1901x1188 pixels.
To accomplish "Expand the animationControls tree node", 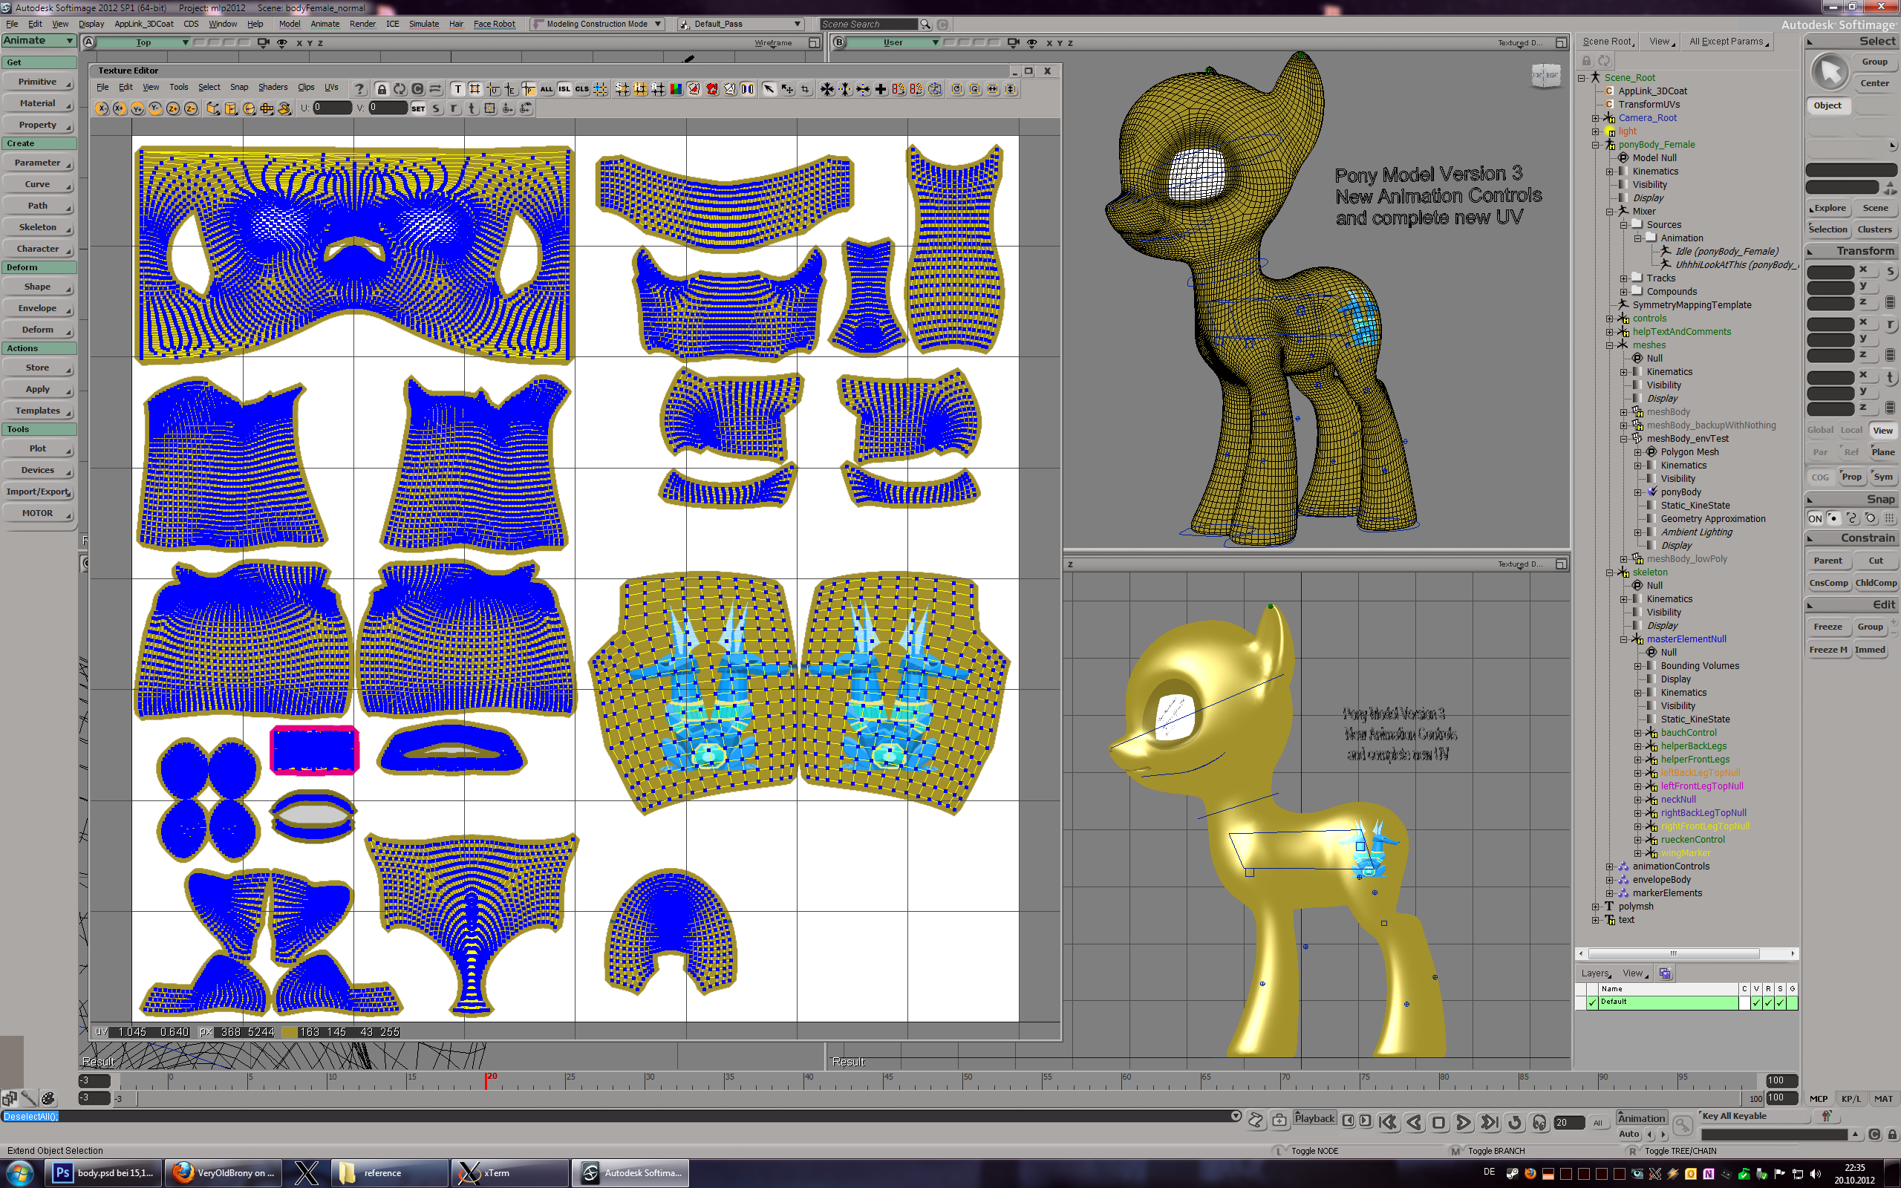I will [x=1610, y=866].
